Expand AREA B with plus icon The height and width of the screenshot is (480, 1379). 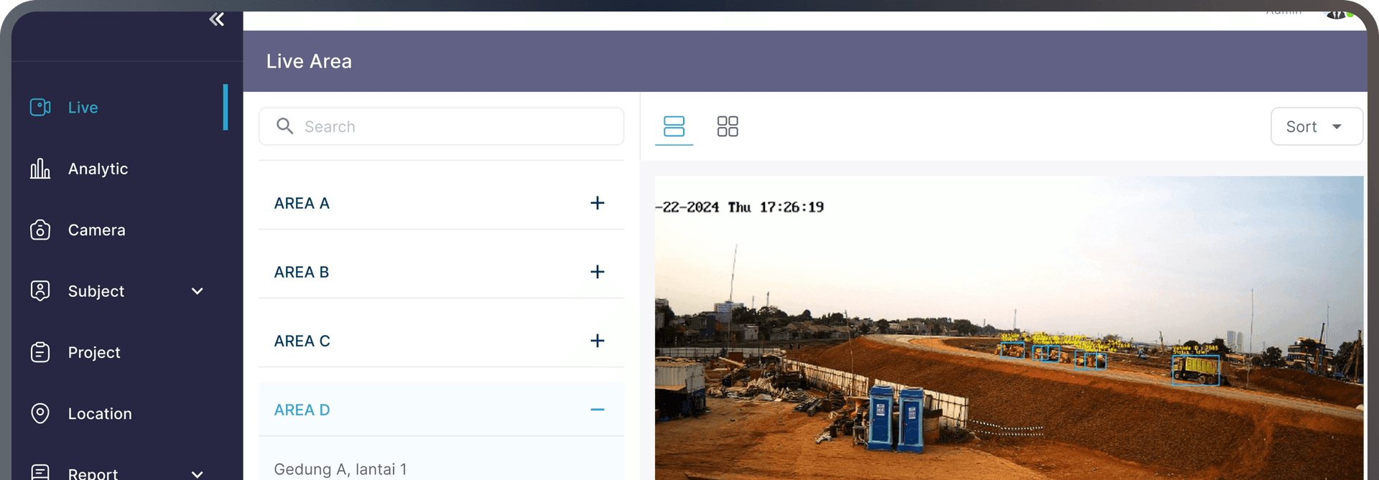point(597,272)
